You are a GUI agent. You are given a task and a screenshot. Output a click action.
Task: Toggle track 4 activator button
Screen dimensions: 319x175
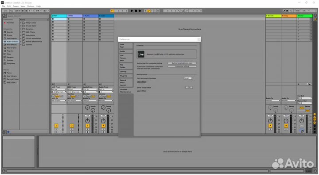point(103,125)
